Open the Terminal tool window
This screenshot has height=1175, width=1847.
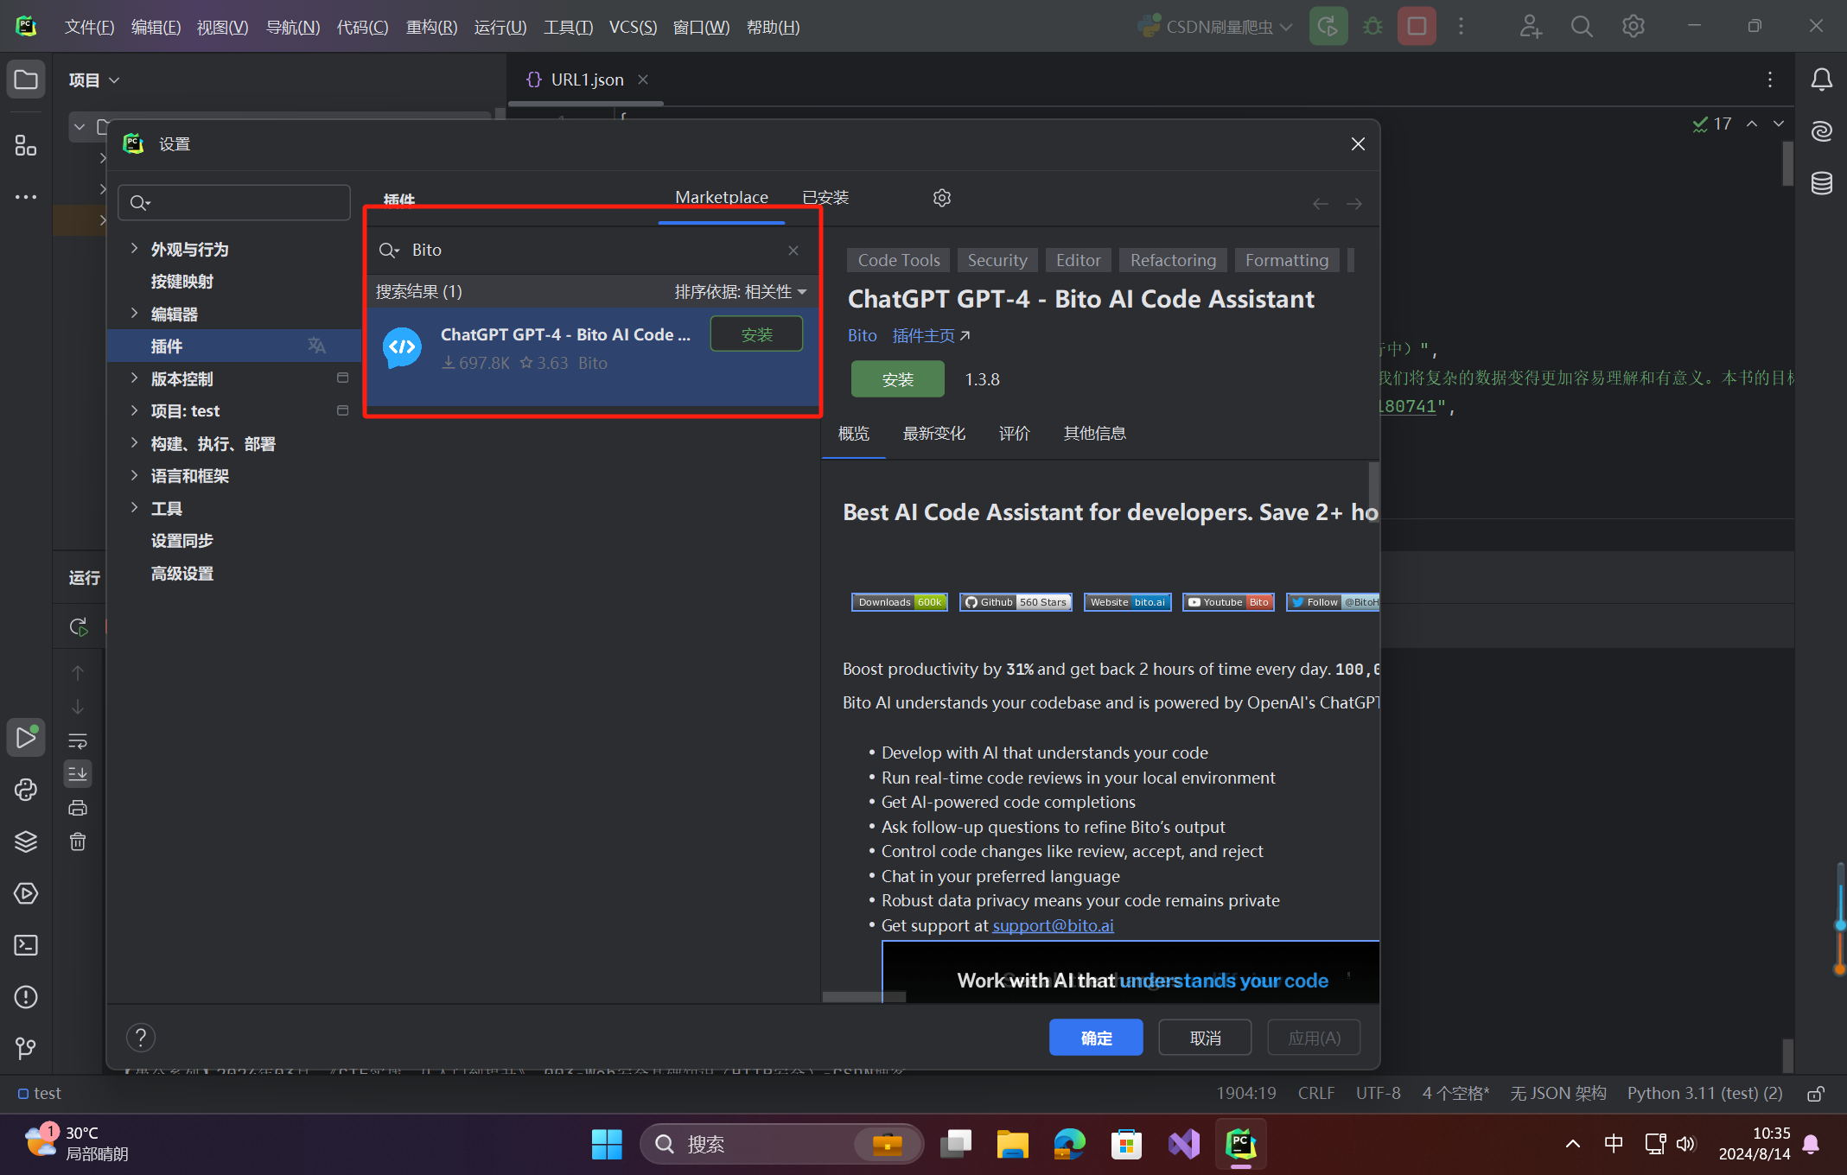(26, 945)
